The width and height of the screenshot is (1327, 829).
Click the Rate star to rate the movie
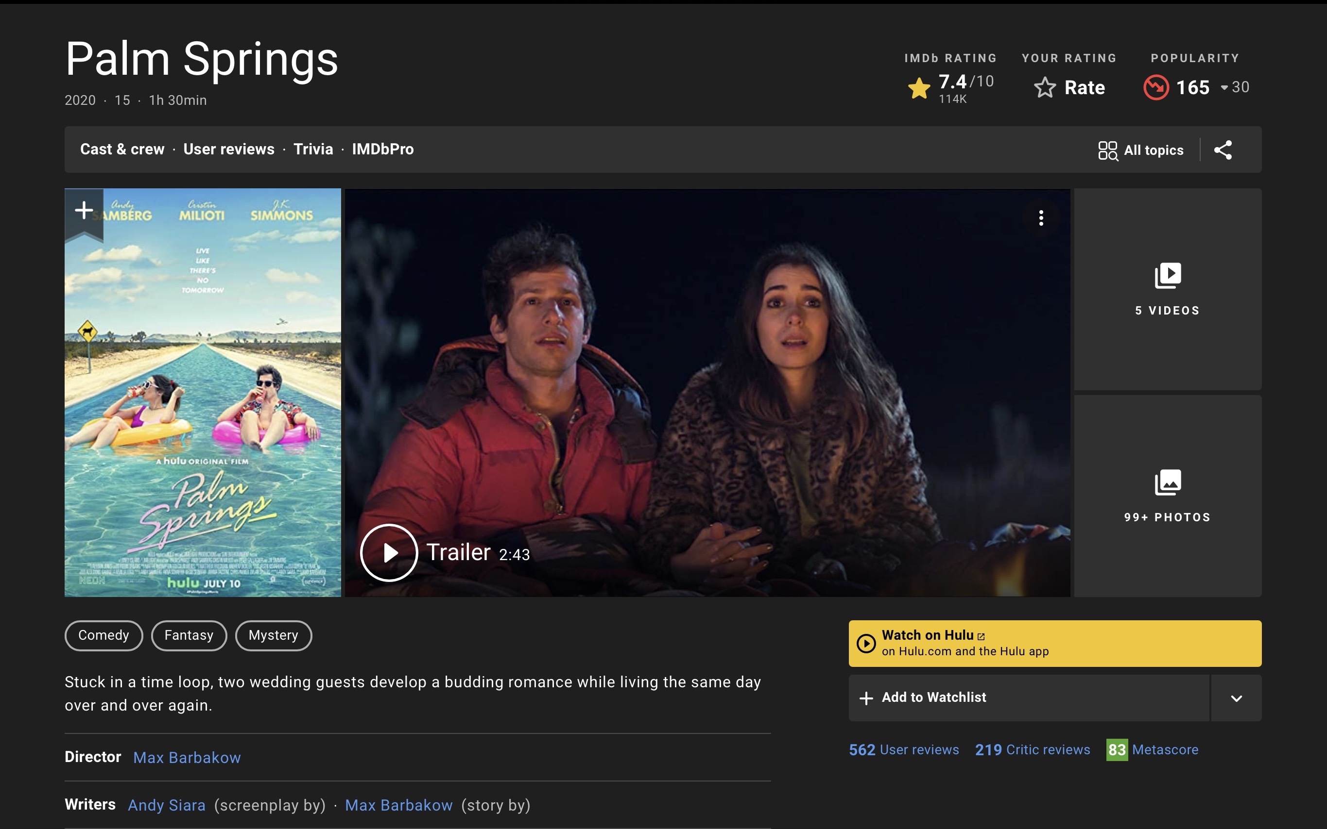1045,88
